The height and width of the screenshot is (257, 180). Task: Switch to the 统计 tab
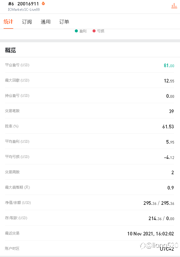tap(8, 22)
